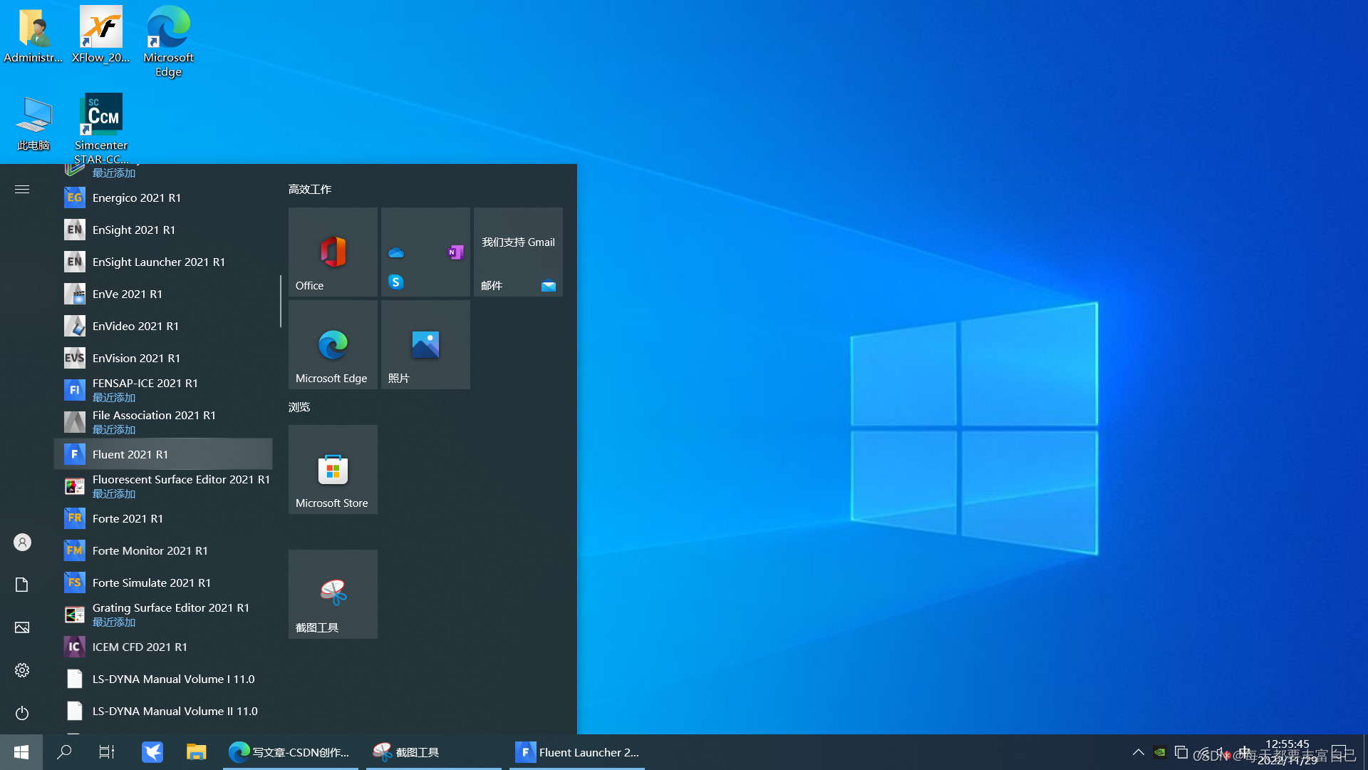Open the Snipping Tool tile
Viewport: 1368px width, 770px height.
click(333, 594)
